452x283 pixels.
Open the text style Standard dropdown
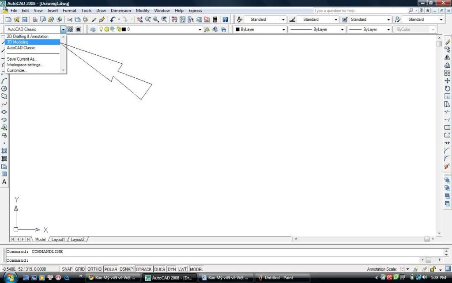(x=283, y=19)
